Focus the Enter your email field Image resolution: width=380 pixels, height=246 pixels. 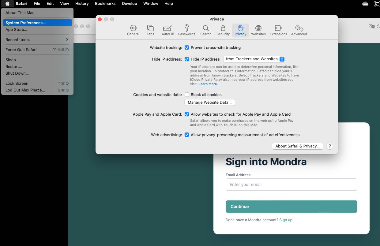click(x=292, y=184)
